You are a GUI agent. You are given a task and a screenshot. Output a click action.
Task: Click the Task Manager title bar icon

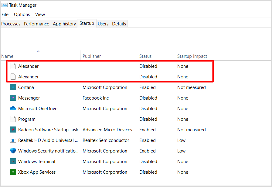click(x=5, y=5)
